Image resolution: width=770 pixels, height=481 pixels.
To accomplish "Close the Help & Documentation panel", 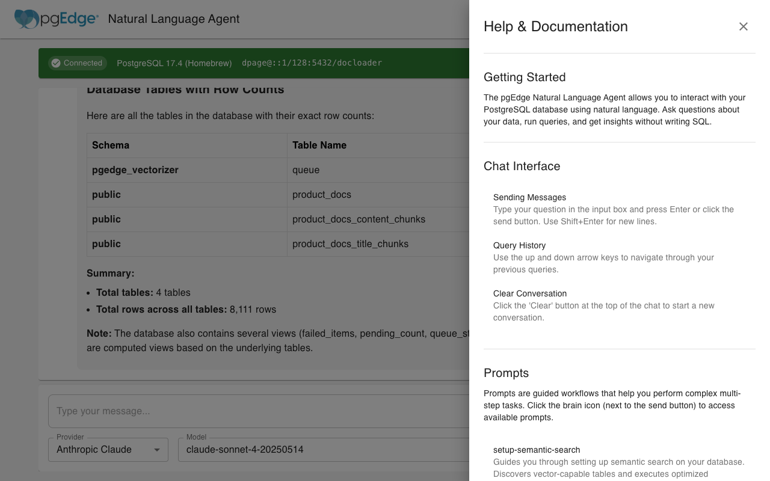I will coord(744,26).
